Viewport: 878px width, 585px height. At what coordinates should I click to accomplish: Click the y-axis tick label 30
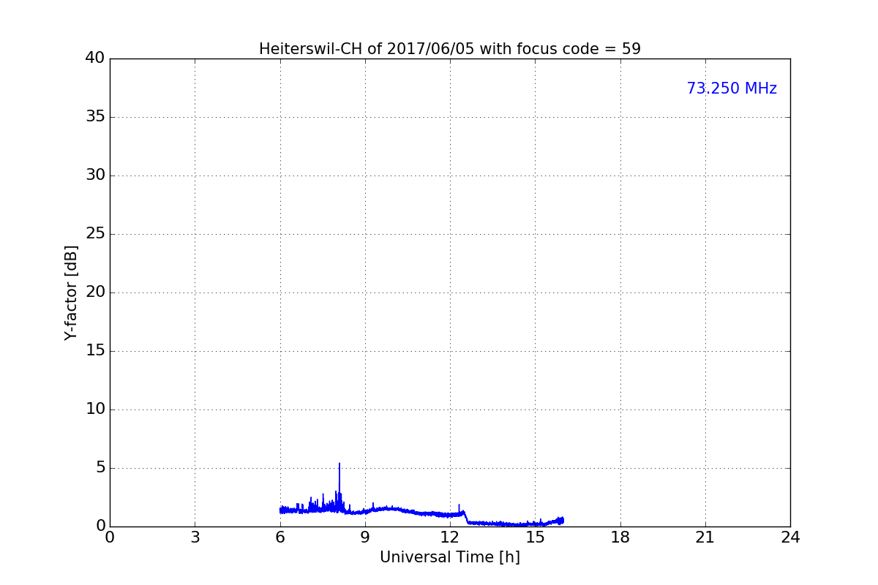click(95, 175)
